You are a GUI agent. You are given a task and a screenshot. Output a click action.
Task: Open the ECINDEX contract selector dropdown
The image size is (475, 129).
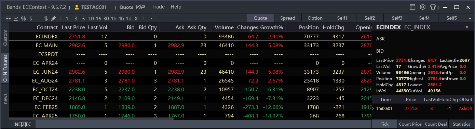coord(467,27)
